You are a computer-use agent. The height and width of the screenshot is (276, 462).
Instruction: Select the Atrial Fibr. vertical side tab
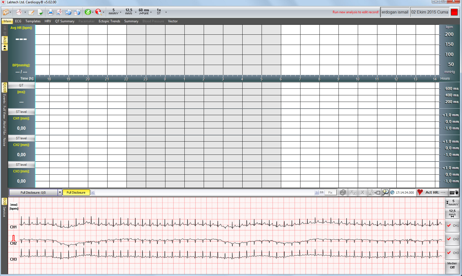tap(4, 128)
